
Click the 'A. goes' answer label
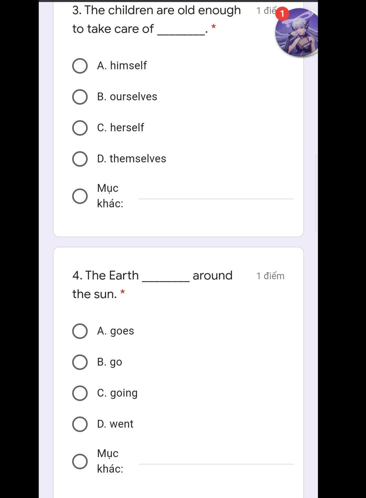pyautogui.click(x=115, y=331)
